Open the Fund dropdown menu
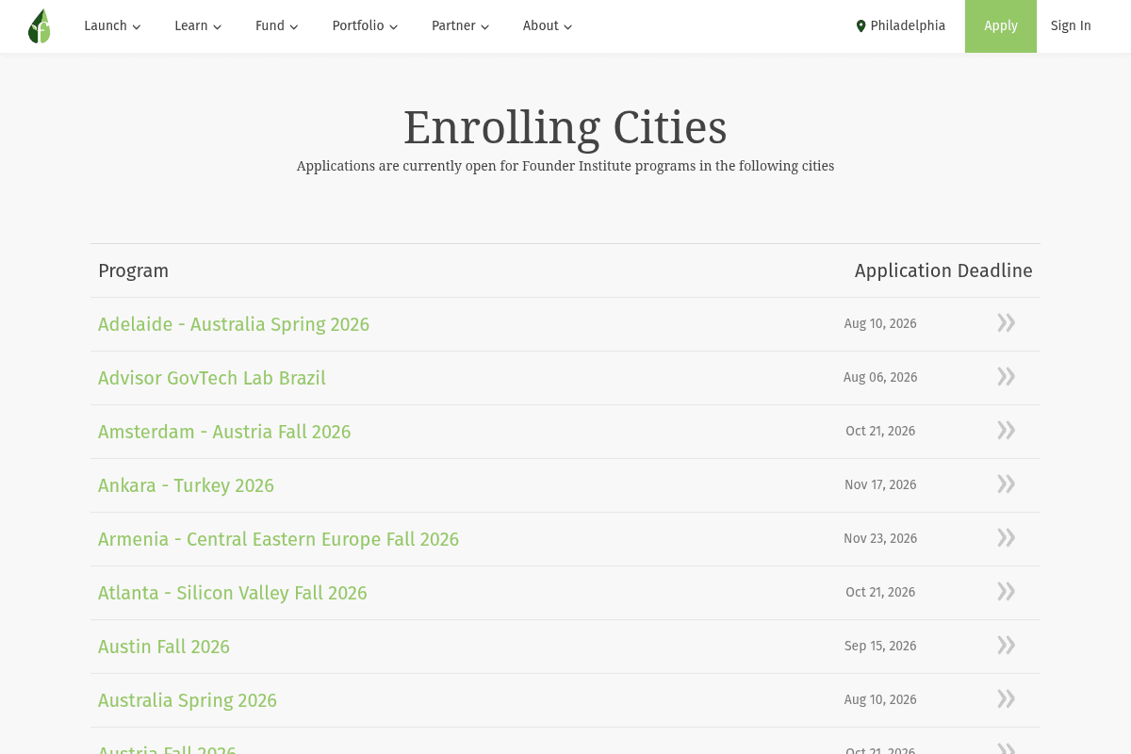 (277, 26)
